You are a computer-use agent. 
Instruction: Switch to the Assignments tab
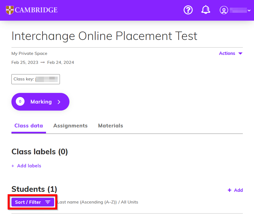[71, 126]
